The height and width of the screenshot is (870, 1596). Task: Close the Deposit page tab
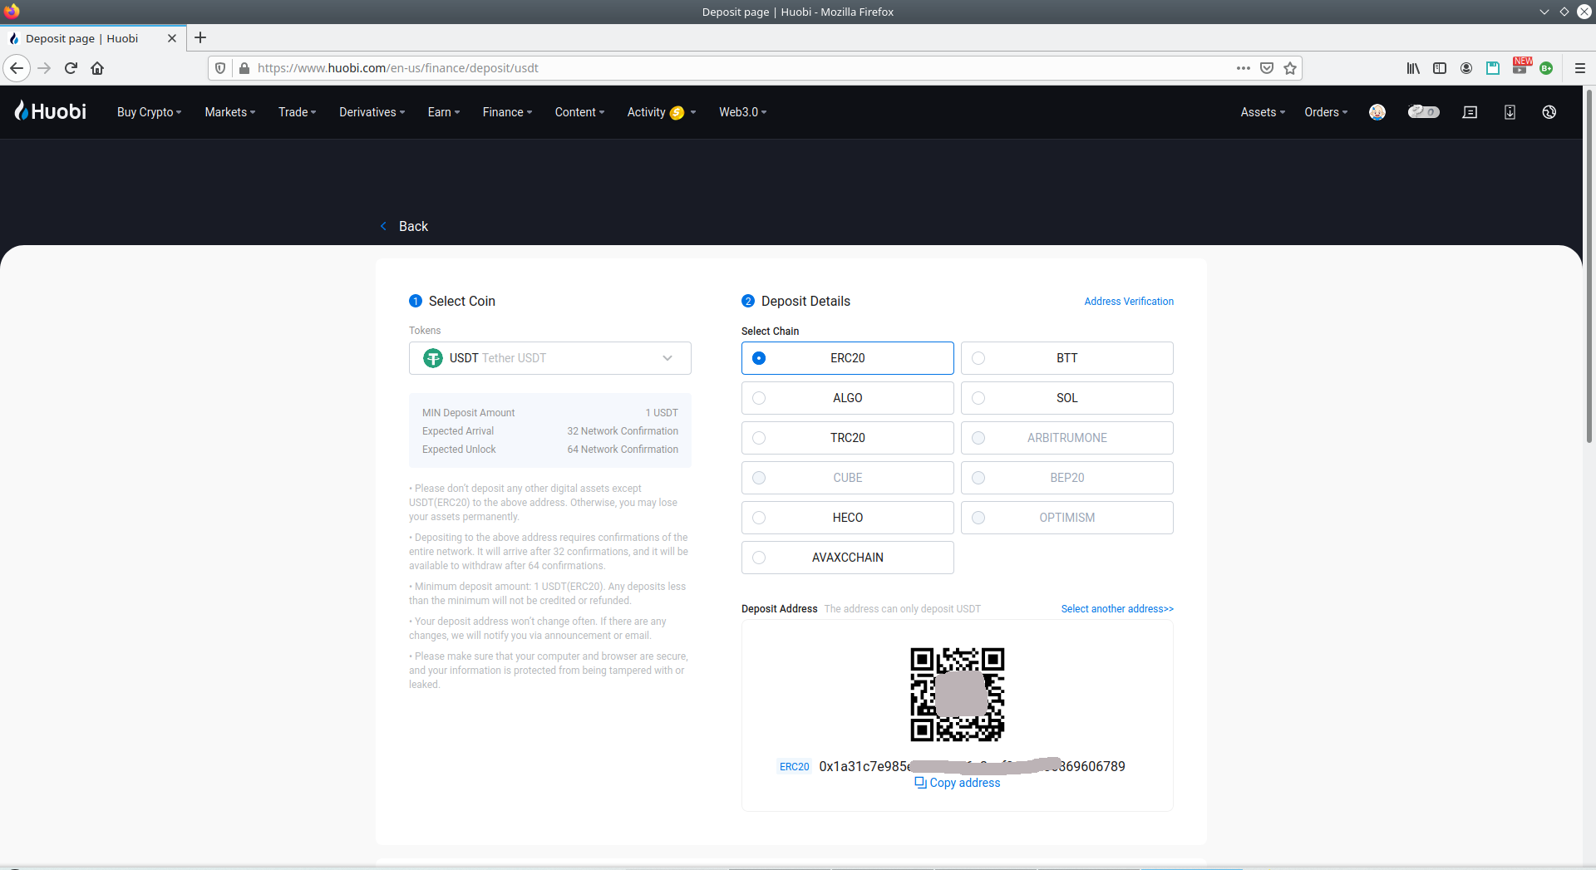172,38
